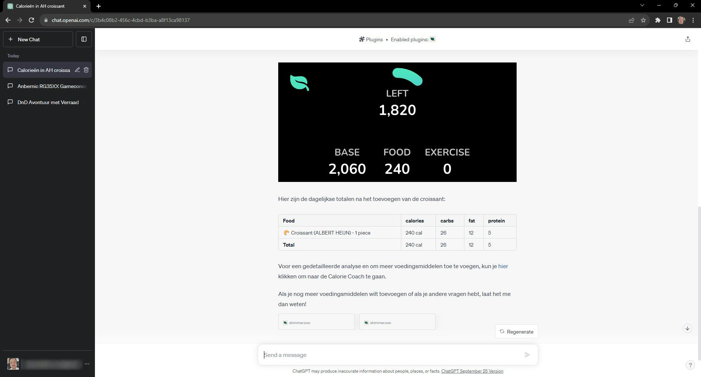The width and height of the screenshot is (701, 377).
Task: Click the 'fat' column header
Action: coord(472,221)
